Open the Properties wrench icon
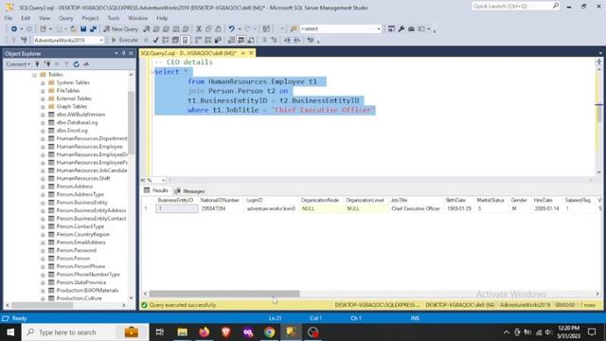 click(401, 29)
